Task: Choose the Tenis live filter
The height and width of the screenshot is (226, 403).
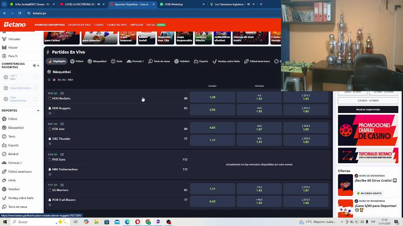Action: (x=116, y=61)
